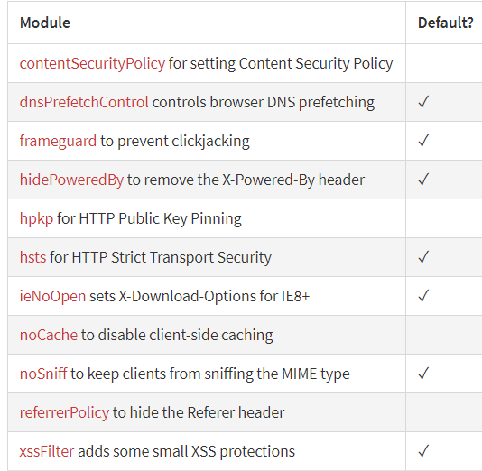Open the referrerPolicy module link
The height and width of the screenshot is (471, 482).
tap(64, 413)
